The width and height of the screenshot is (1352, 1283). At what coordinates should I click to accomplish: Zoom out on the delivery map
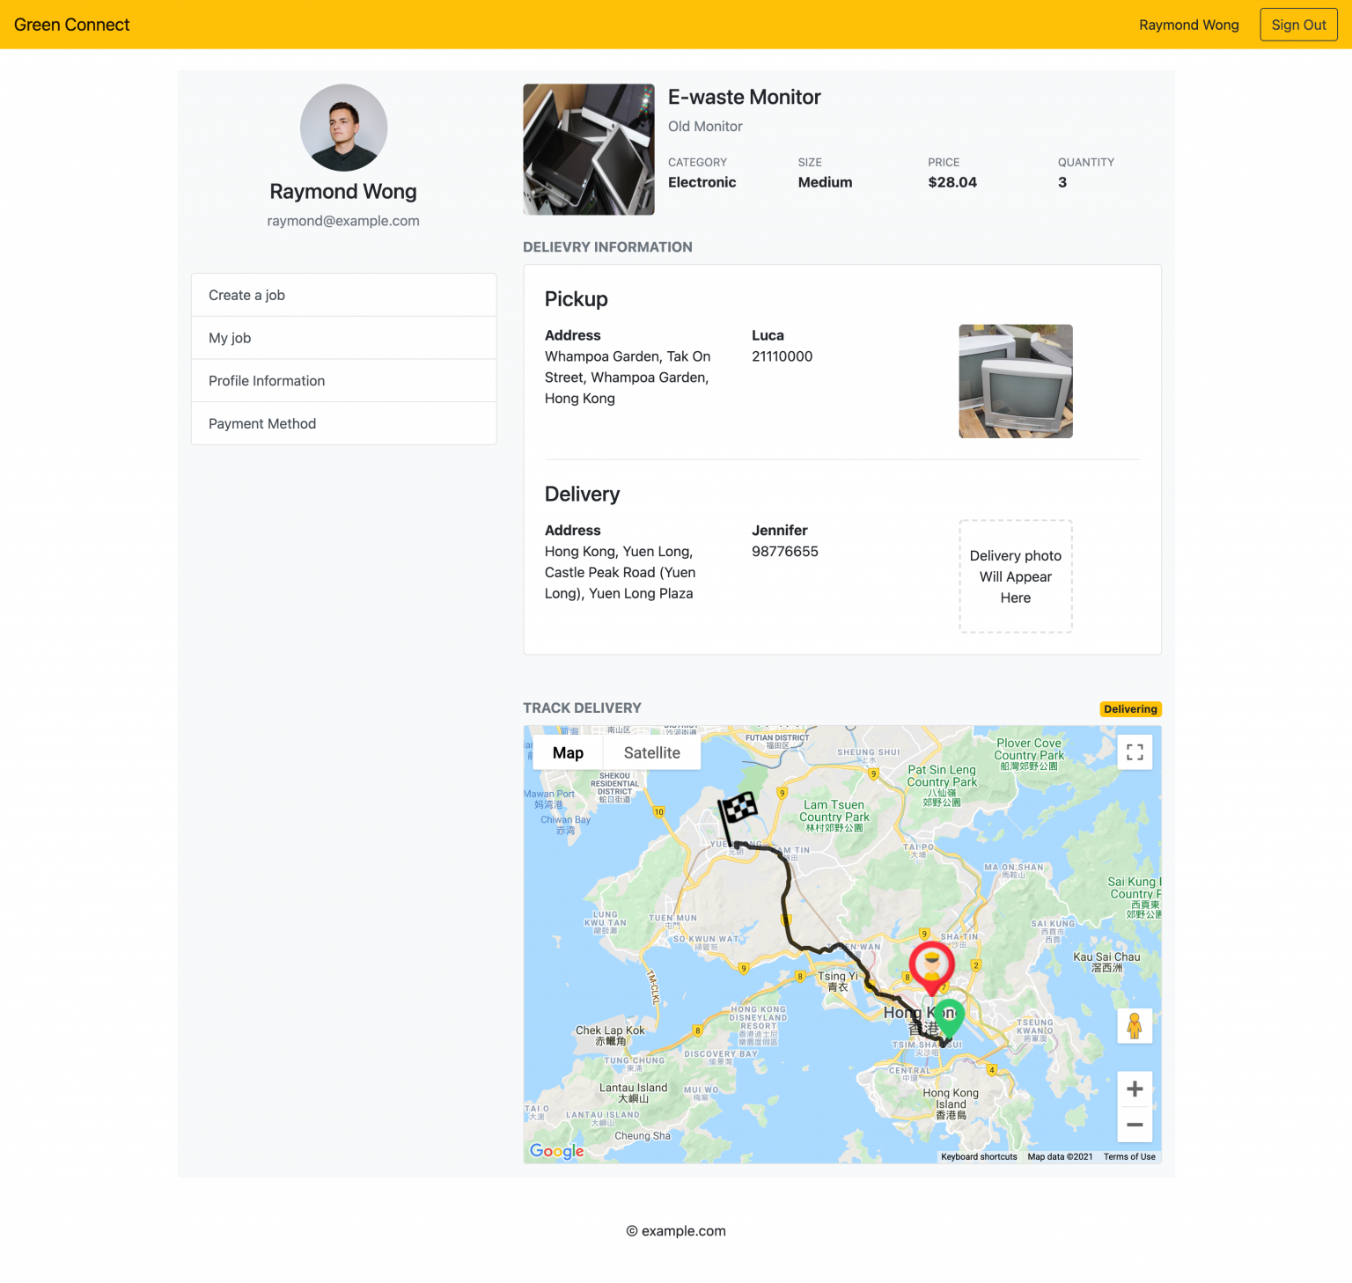point(1135,1125)
